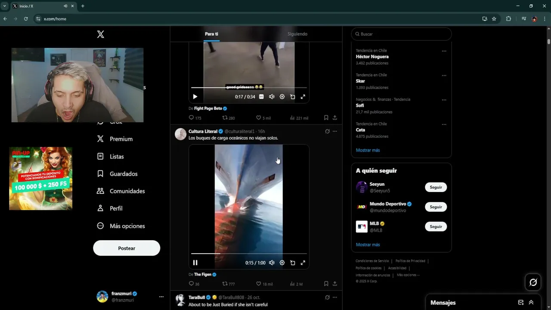The width and height of the screenshot is (551, 310).
Task: Open Perfil page
Action: point(110,208)
